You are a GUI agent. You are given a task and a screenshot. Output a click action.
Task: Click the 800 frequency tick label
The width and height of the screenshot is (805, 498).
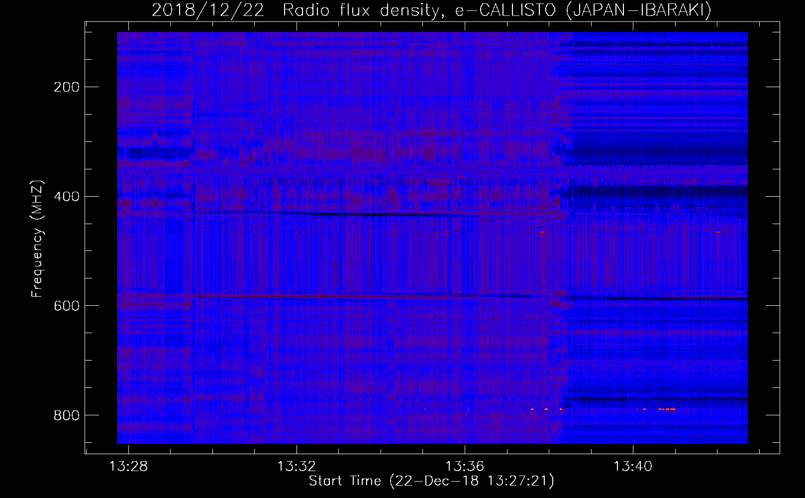coord(67,415)
